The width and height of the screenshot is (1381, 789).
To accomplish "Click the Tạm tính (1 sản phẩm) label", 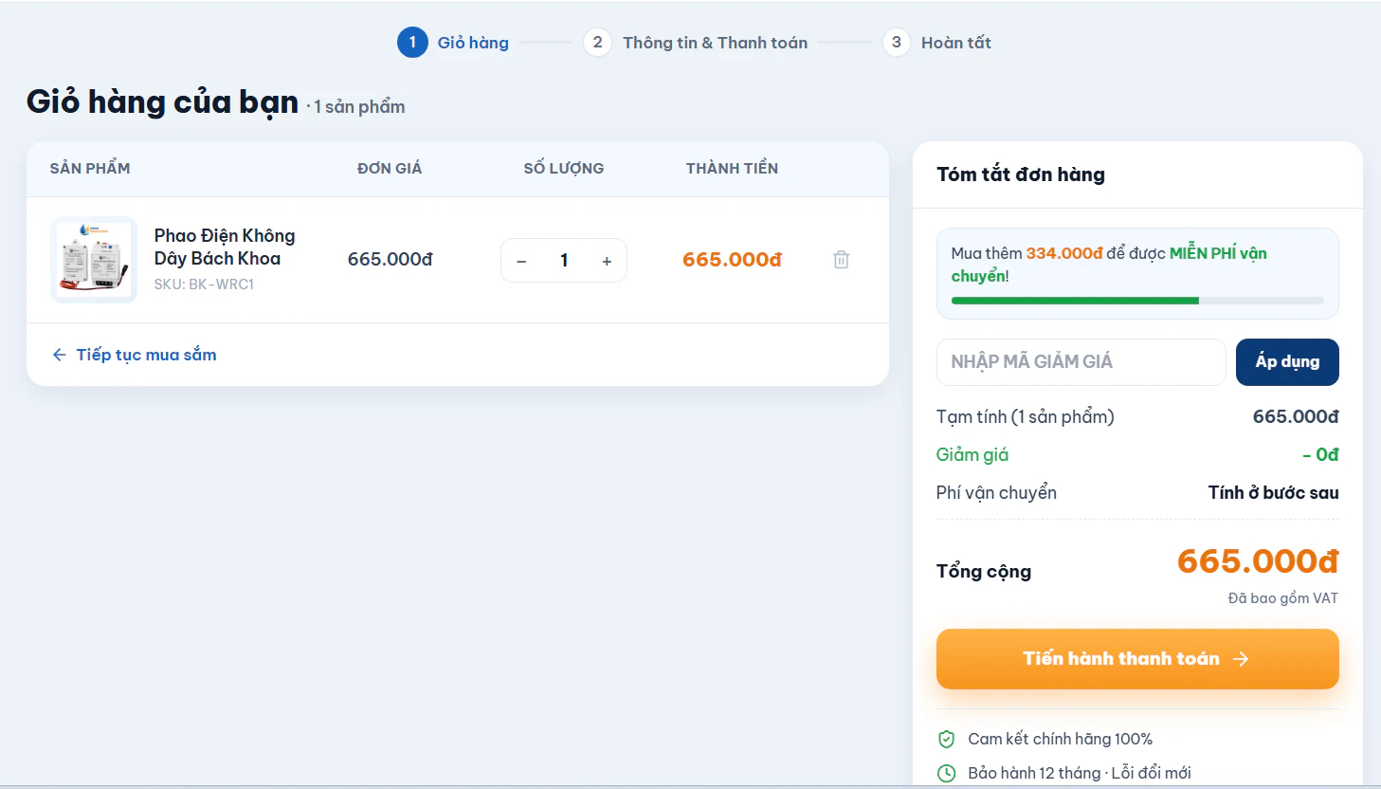I will coord(1025,417).
